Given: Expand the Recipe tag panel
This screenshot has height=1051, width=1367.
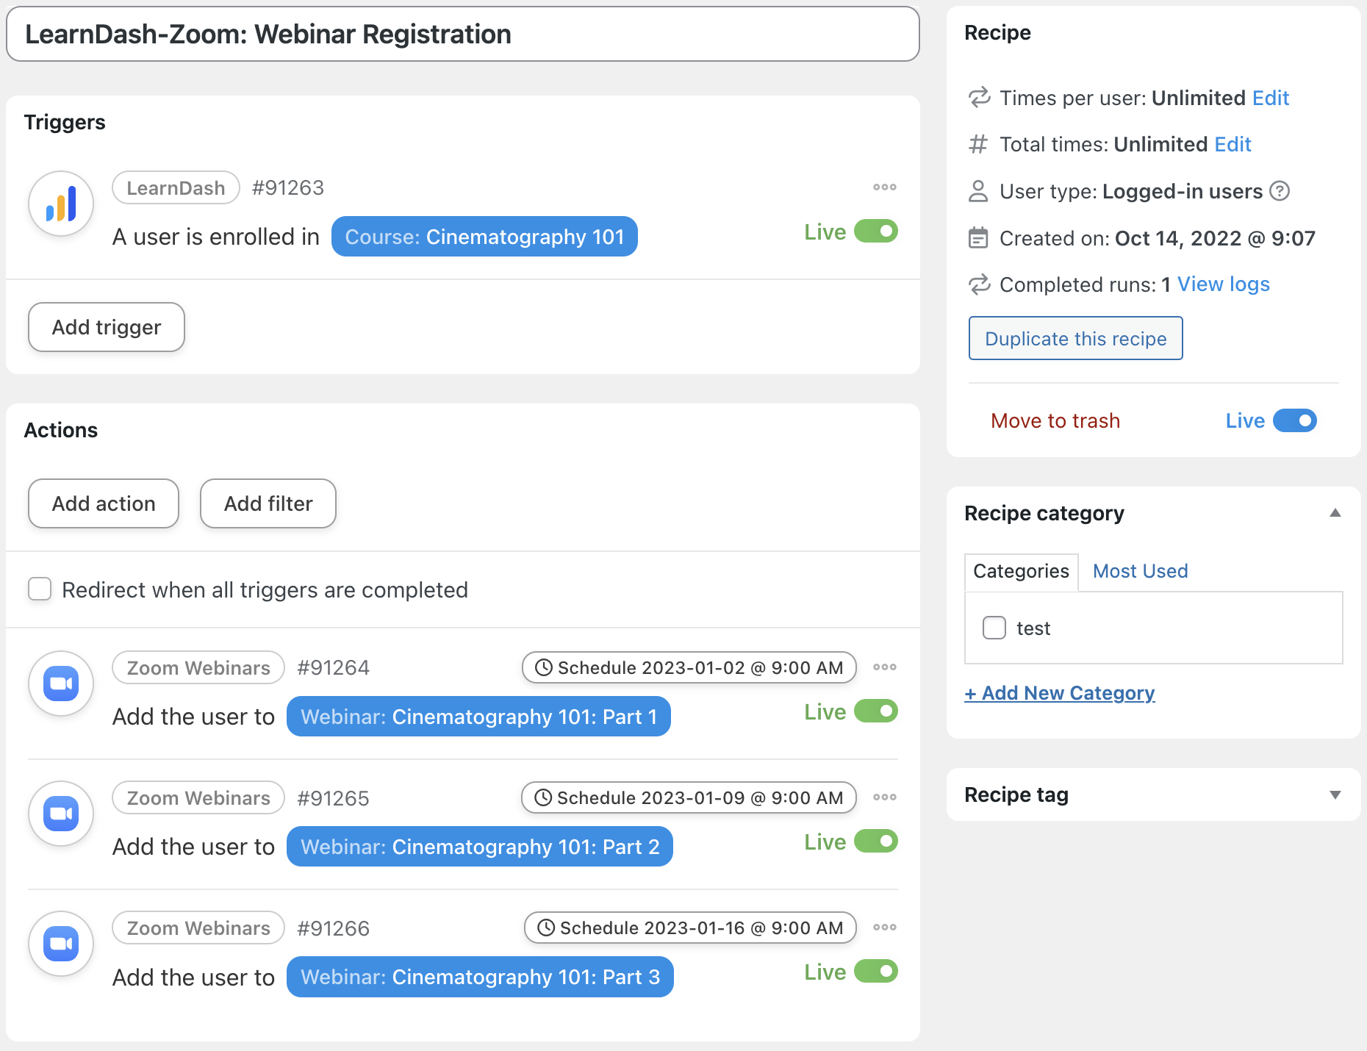Looking at the screenshot, I should (x=1335, y=794).
